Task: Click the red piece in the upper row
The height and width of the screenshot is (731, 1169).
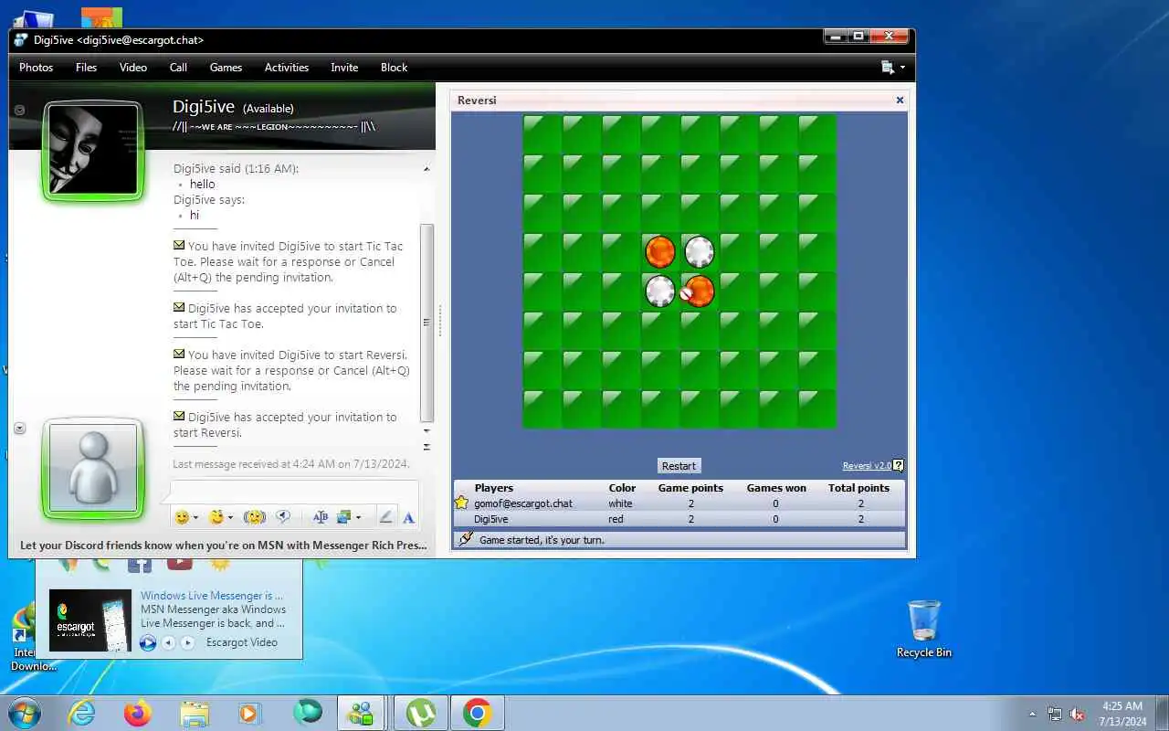Action: tap(660, 251)
